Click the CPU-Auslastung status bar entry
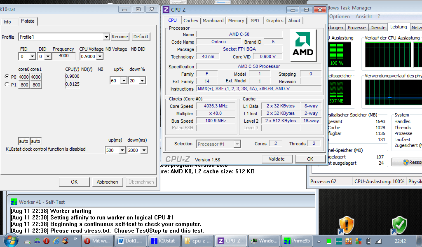Screen dimensions: 422x247 pyautogui.click(x=379, y=182)
